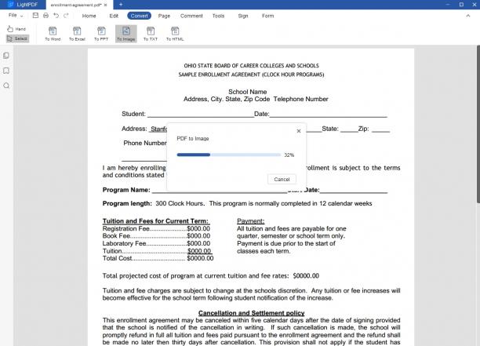Click the 'Cancellation and Settlement policy' heading

[x=251, y=313]
